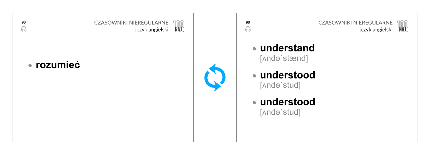Click the 100 NAJ logo on right card

pyautogui.click(x=403, y=26)
